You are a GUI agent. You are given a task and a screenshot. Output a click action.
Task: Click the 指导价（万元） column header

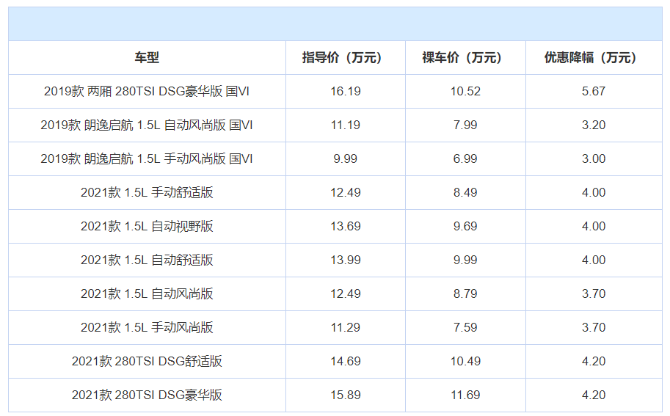coord(345,58)
